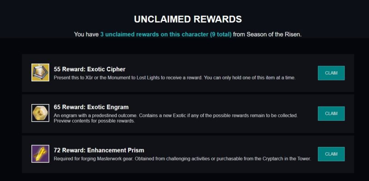The image size is (369, 181).
Task: Click the golden Exotic Engram icon
Action: pos(40,113)
